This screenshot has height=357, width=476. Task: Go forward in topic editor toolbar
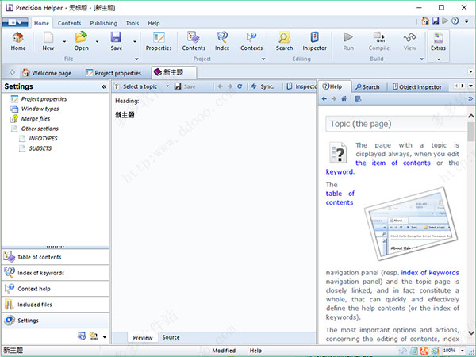(x=230, y=86)
